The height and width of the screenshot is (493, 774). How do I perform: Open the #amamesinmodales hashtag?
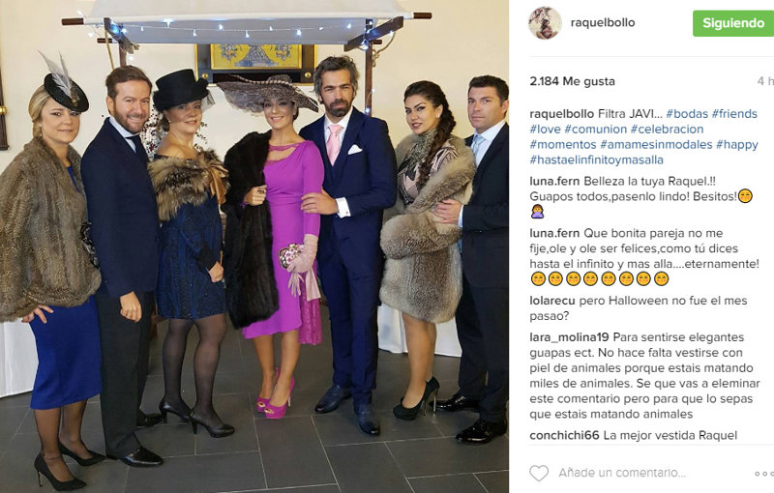point(656,144)
